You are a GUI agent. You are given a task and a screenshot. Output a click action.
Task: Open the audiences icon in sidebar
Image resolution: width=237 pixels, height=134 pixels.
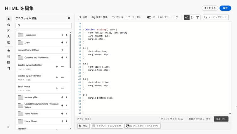(9, 25)
